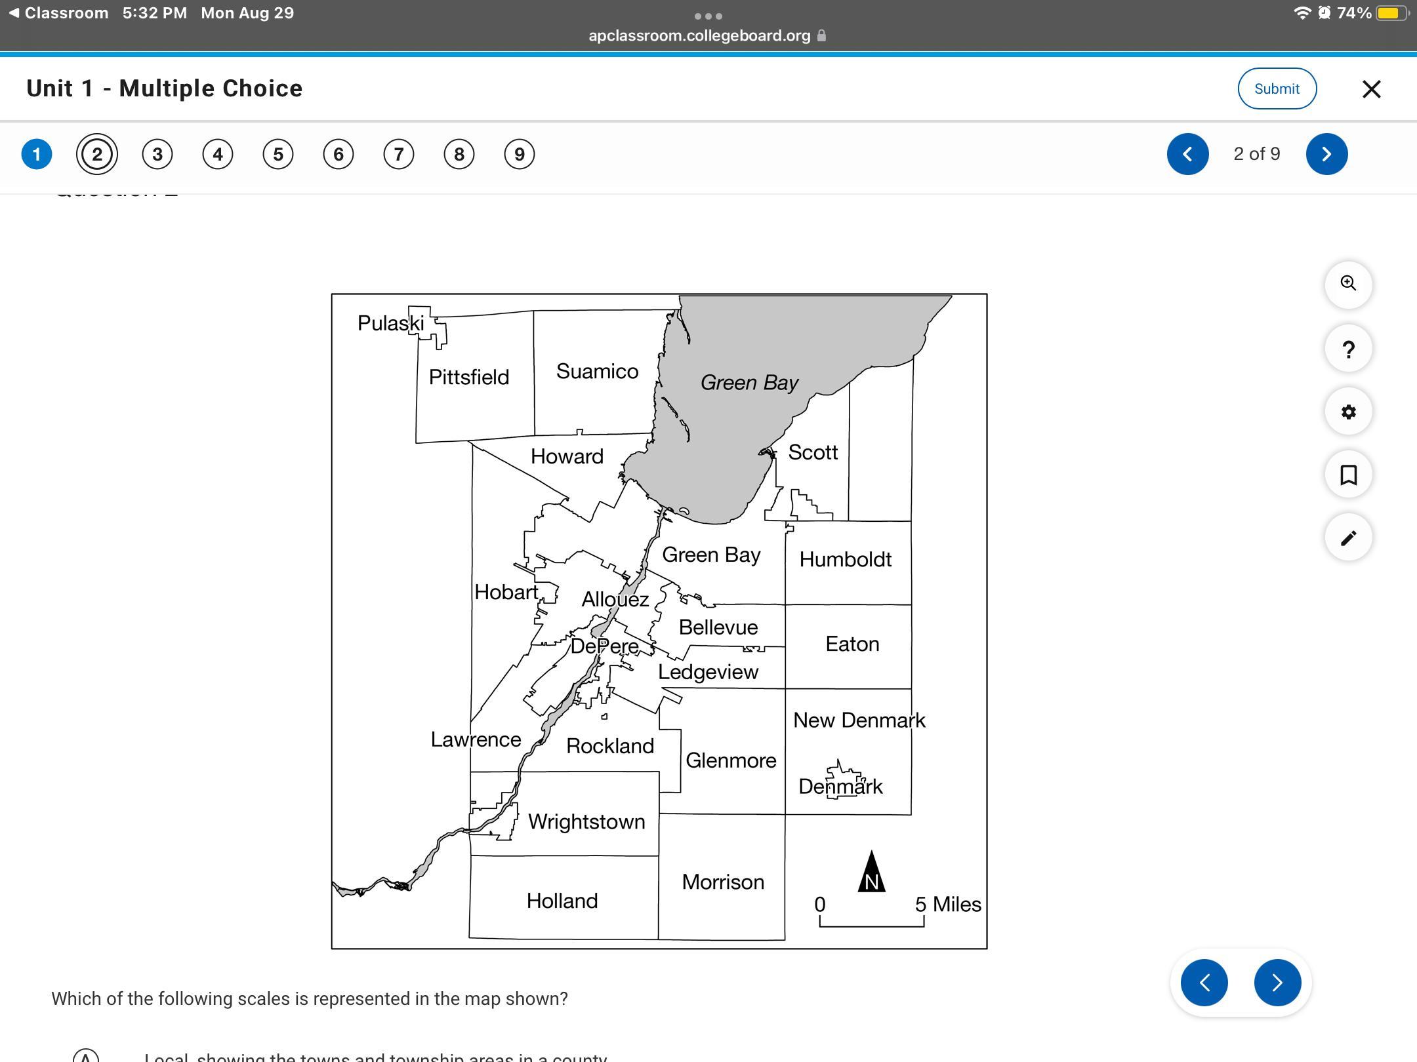Image resolution: width=1417 pixels, height=1062 pixels.
Task: Go to previous question using top arrow
Action: (x=1187, y=154)
